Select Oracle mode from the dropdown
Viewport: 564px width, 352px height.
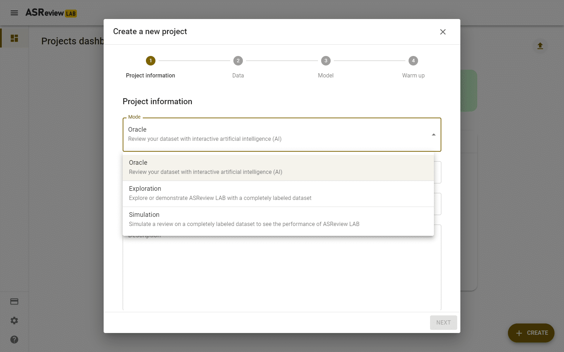pyautogui.click(x=278, y=166)
